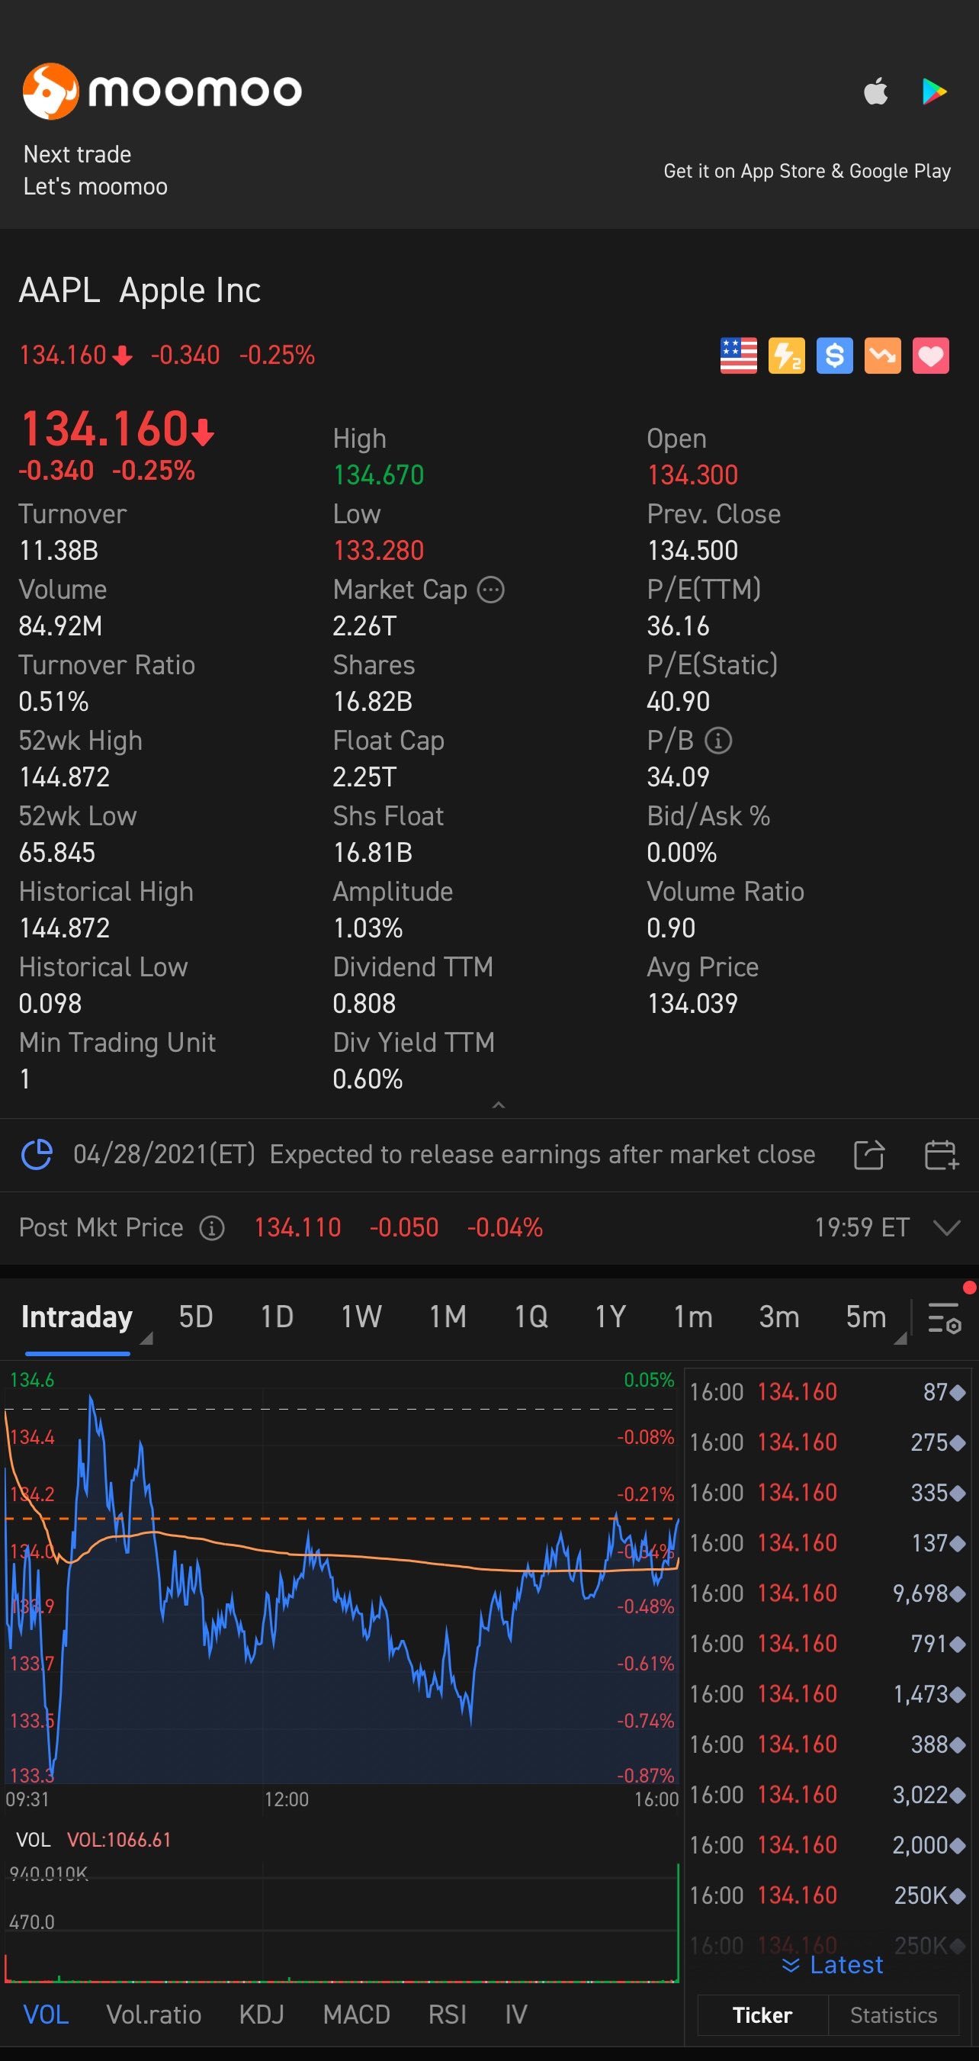Select the Vol.ratio indicator
Screen dimensions: 979x2061
(153, 2014)
